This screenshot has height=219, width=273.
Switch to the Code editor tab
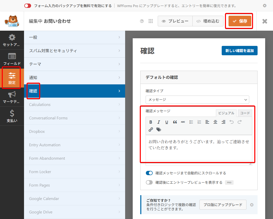tap(245, 113)
